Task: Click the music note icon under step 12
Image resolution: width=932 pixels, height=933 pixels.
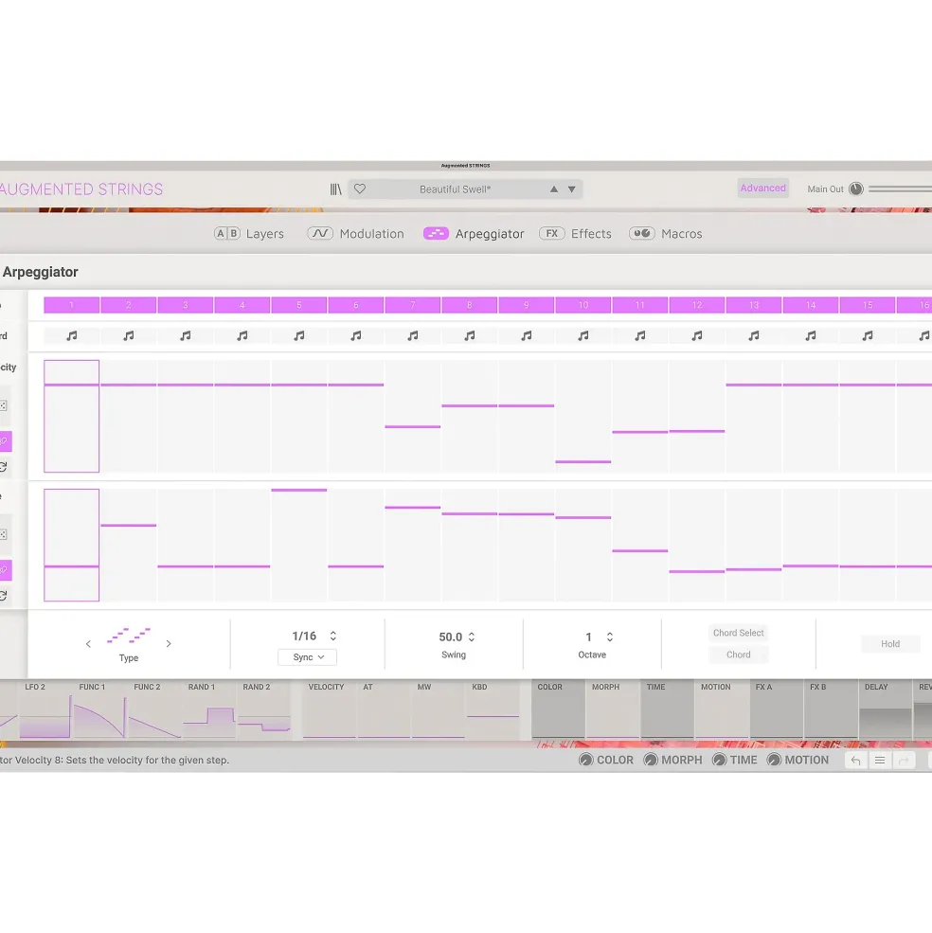Action: click(697, 335)
